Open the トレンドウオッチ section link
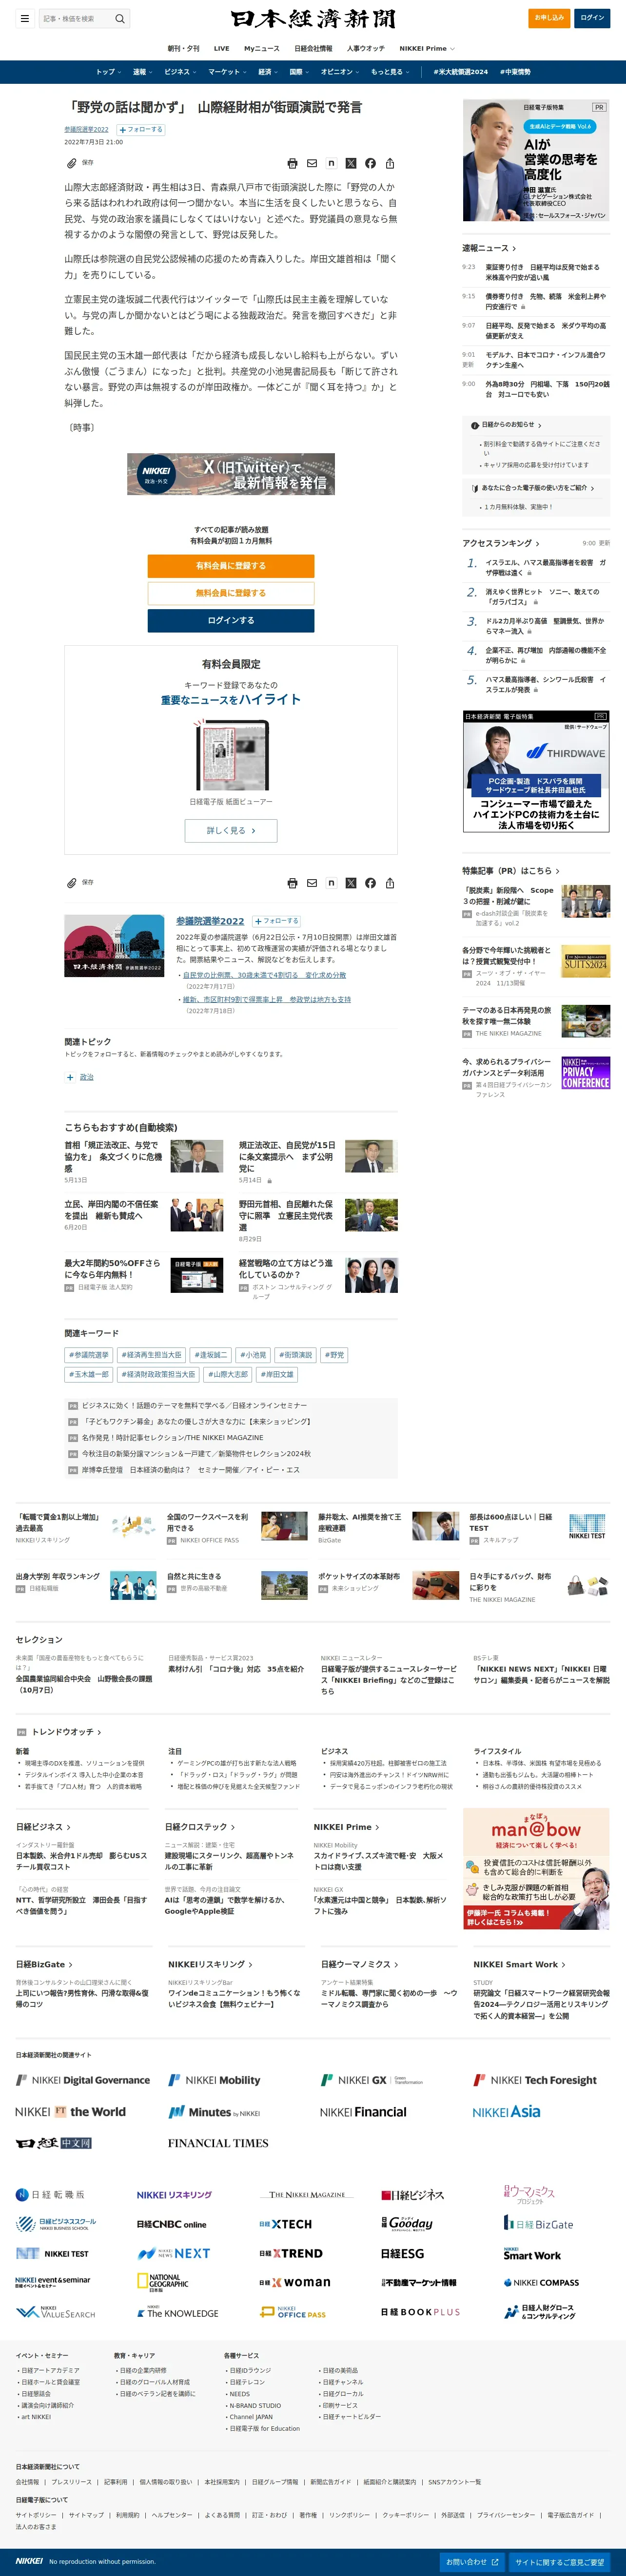 pos(66,1732)
